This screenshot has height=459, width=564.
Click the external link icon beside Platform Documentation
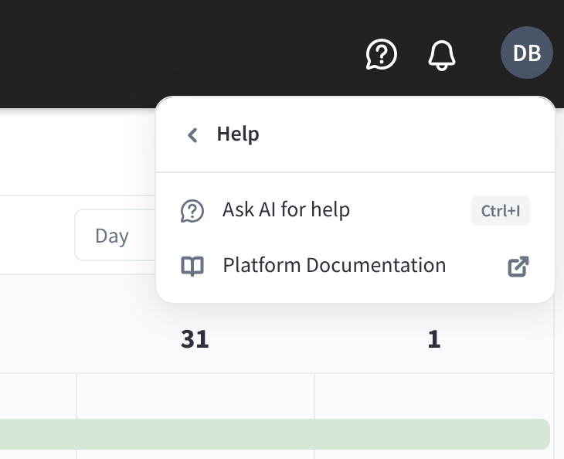(x=518, y=267)
